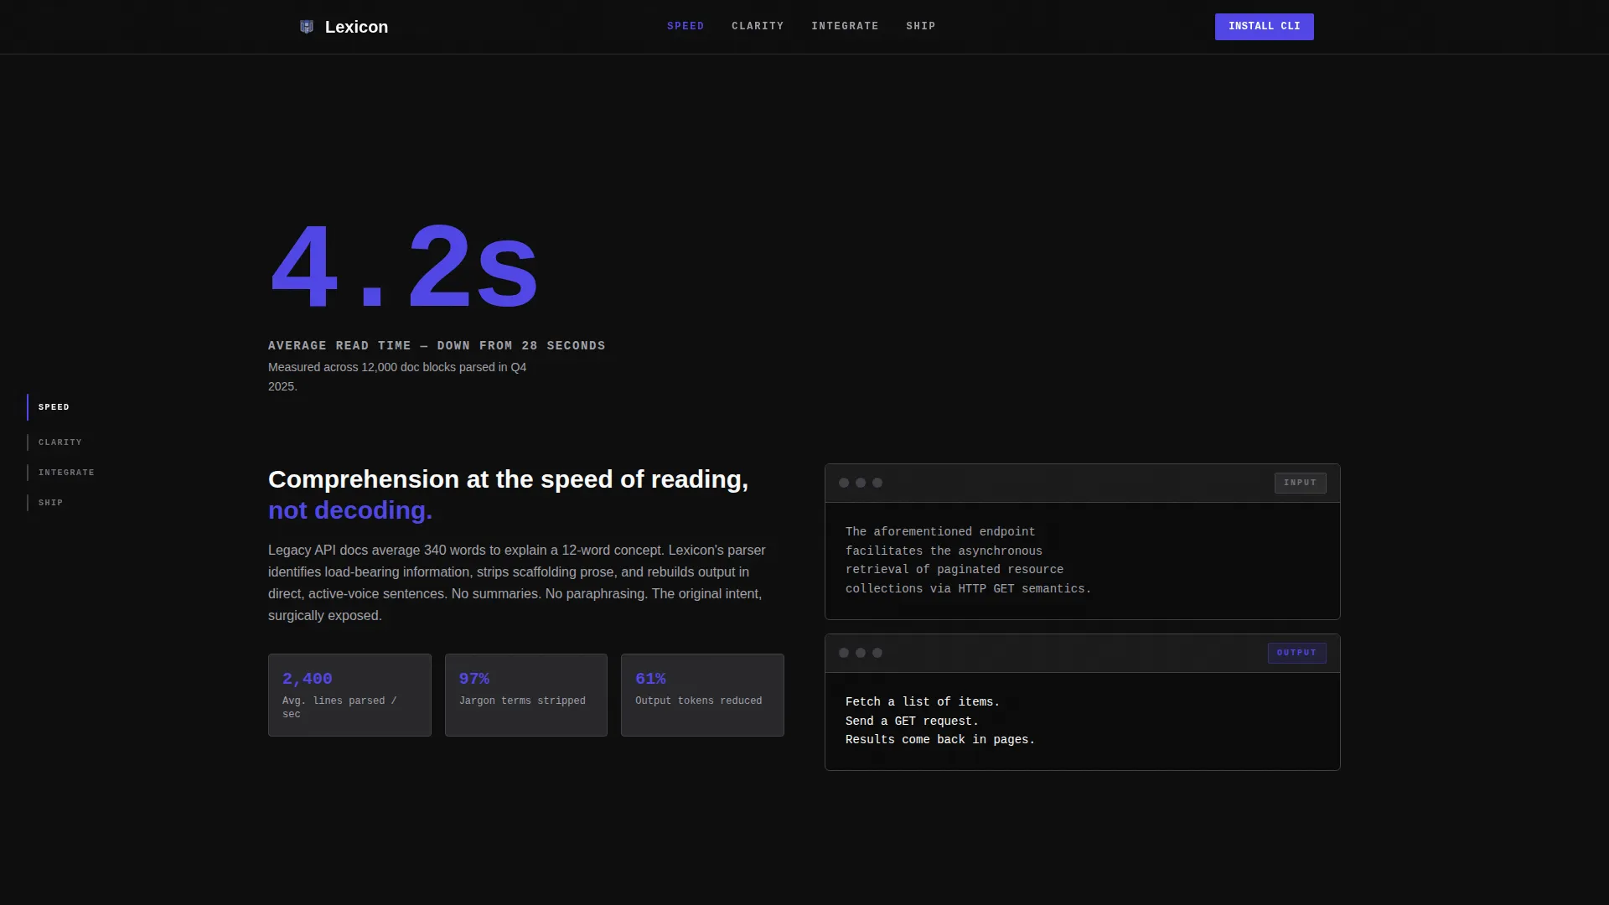Click heading 'Comprehension at the speed of reading,'
The image size is (1609, 905).
click(x=508, y=479)
